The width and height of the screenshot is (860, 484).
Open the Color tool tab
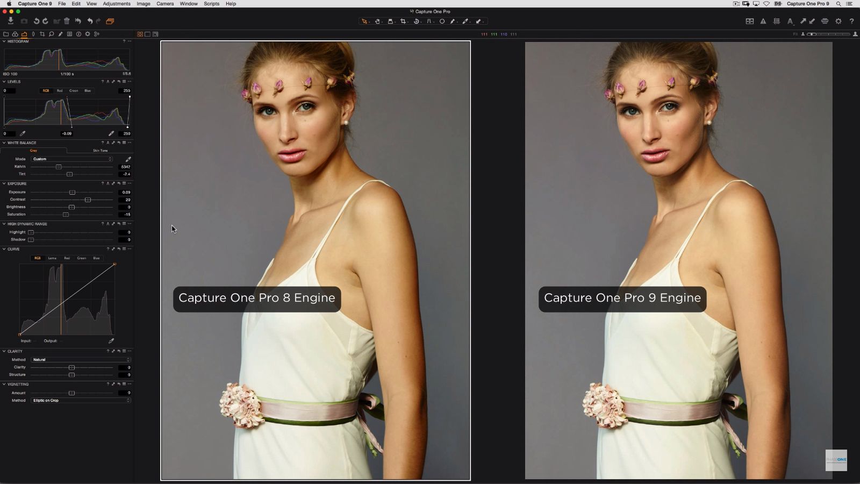[15, 34]
